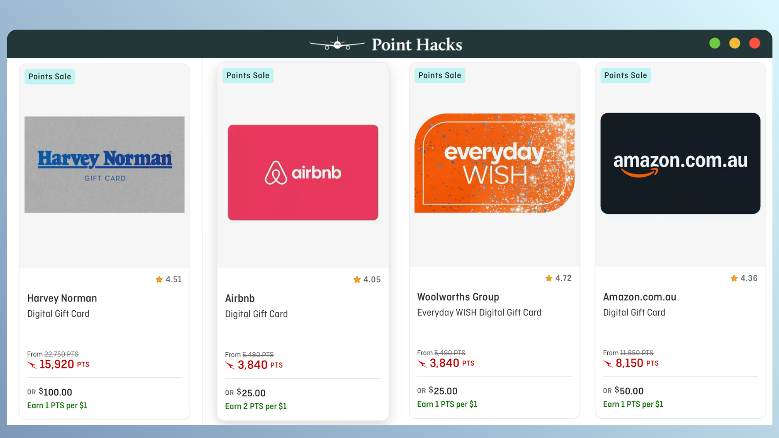The image size is (779, 438).
Task: Click the Points Sale badge on Airbnb card
Action: pyautogui.click(x=248, y=76)
